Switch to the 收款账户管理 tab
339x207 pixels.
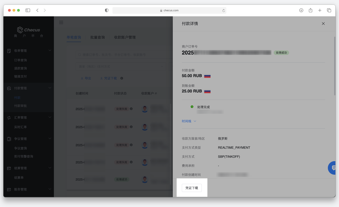pos(125,37)
